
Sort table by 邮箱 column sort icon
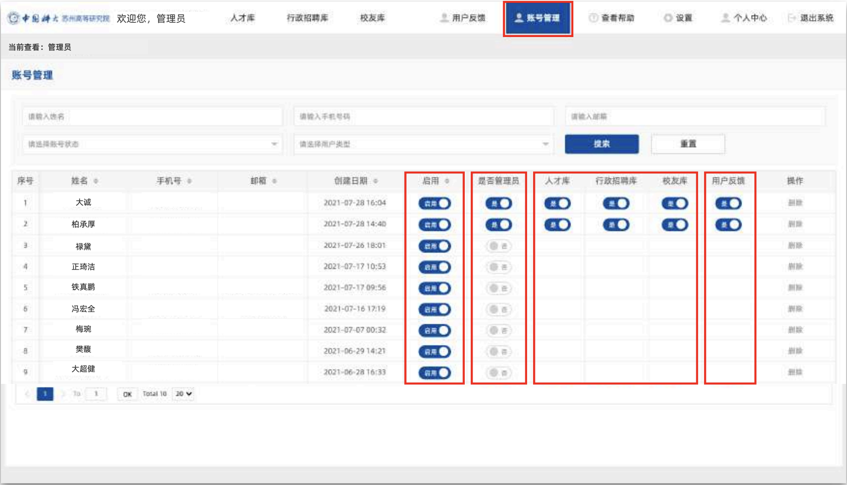(x=275, y=181)
